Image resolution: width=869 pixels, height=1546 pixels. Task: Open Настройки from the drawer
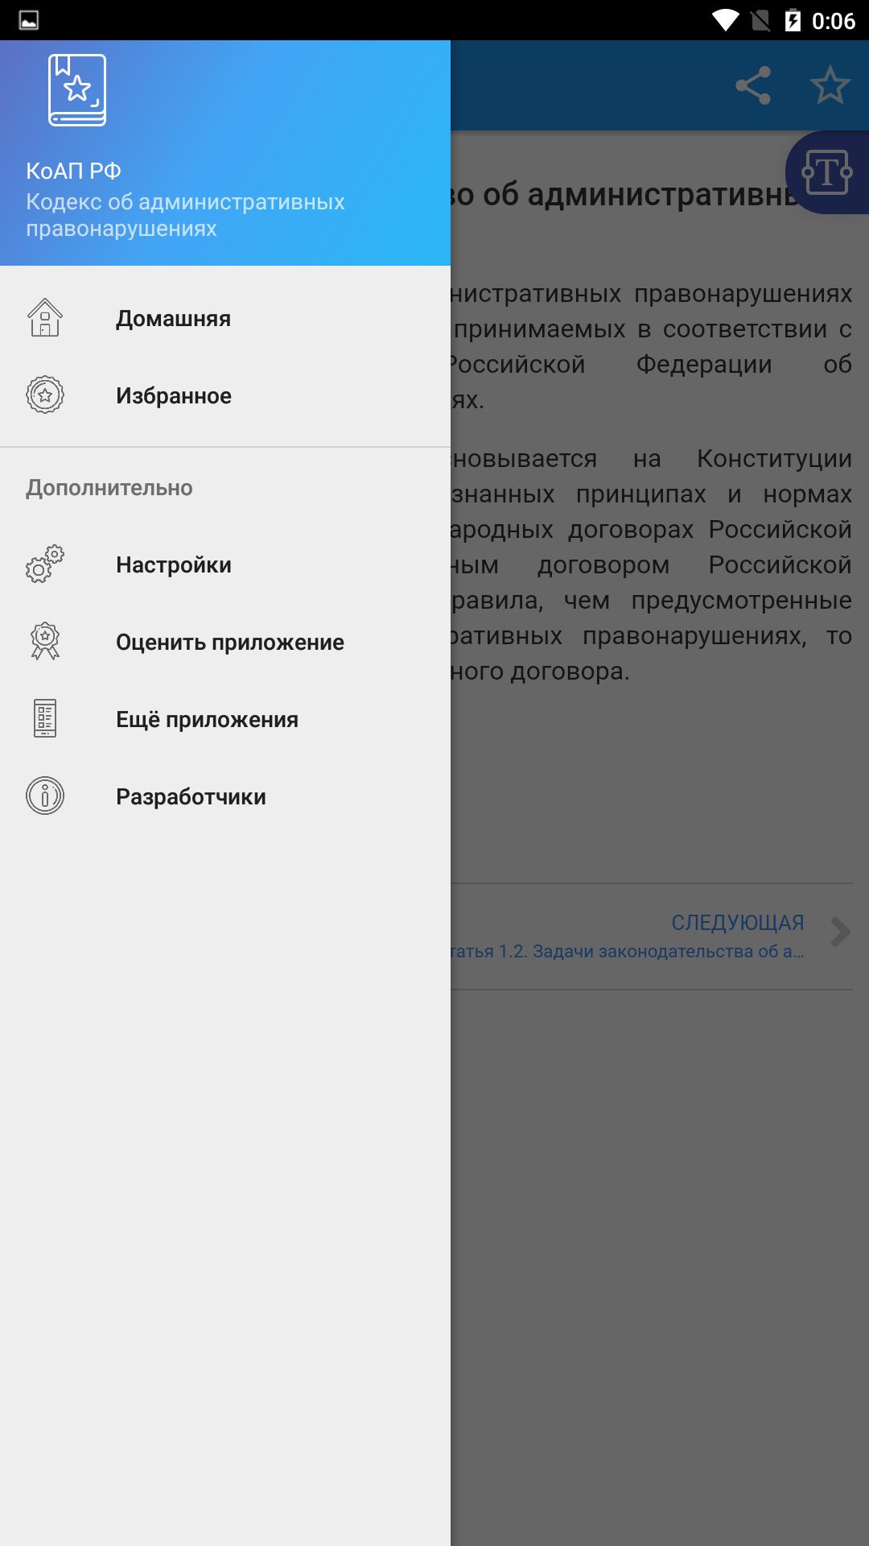point(225,564)
